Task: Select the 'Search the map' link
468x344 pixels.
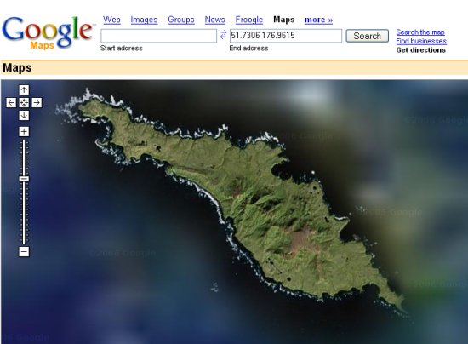Action: tap(420, 32)
